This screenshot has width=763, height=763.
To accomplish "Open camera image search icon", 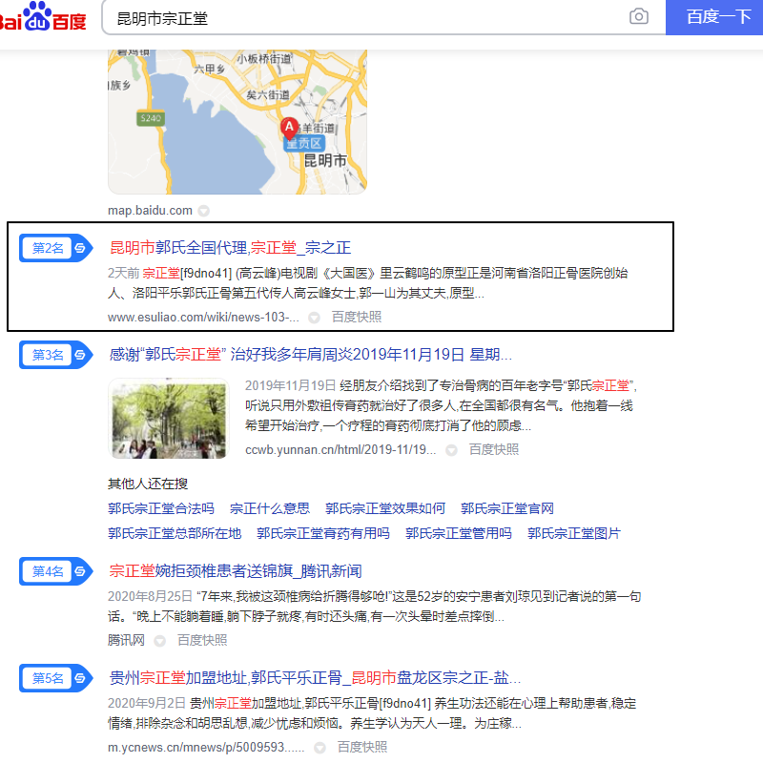I will tap(638, 16).
